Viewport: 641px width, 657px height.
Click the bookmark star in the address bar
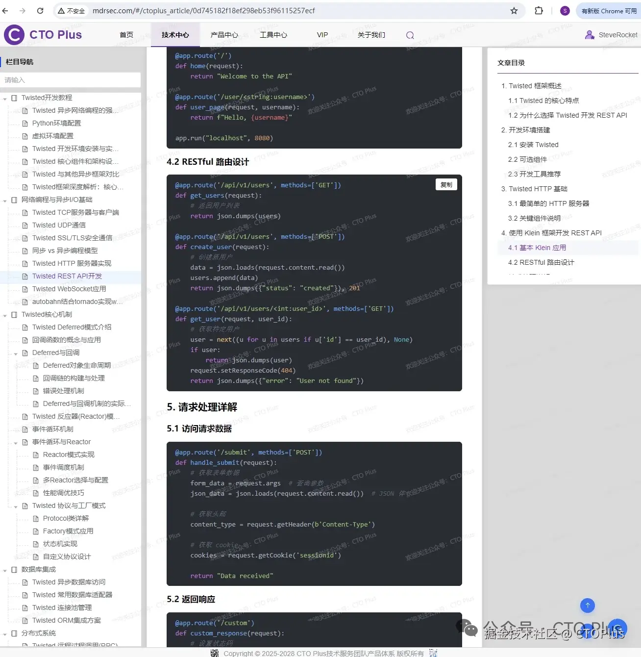point(513,10)
